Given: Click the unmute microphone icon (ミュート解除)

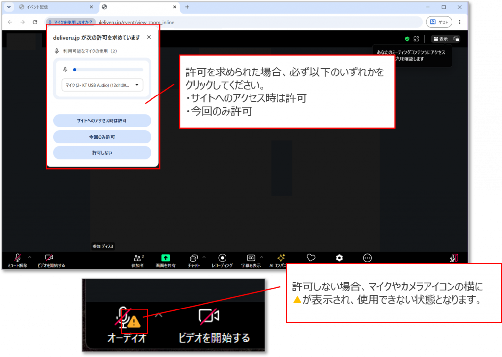Looking at the screenshot, I should [17, 258].
